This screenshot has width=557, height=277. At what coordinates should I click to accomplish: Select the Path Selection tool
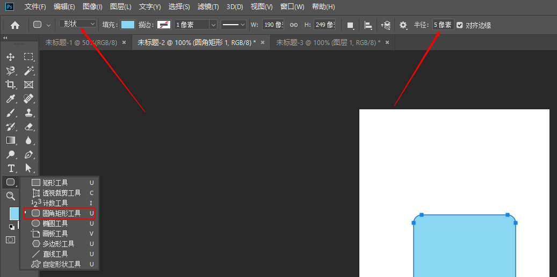pos(28,168)
